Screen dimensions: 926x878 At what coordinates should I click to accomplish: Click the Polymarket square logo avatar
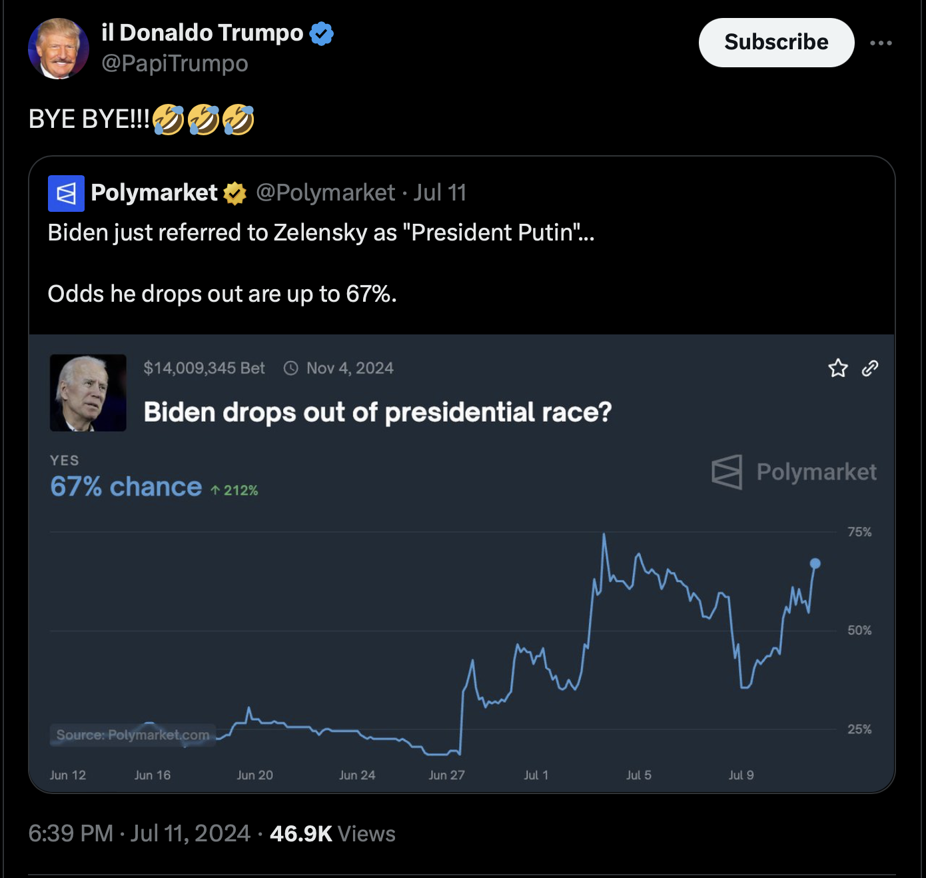point(66,193)
